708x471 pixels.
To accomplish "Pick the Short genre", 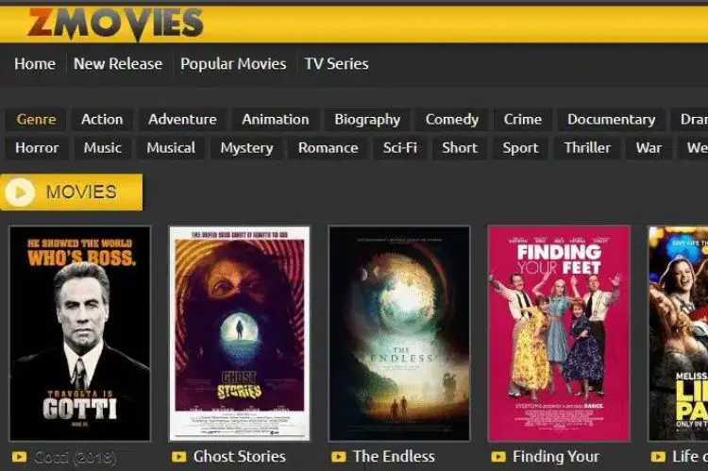I will click(x=460, y=147).
